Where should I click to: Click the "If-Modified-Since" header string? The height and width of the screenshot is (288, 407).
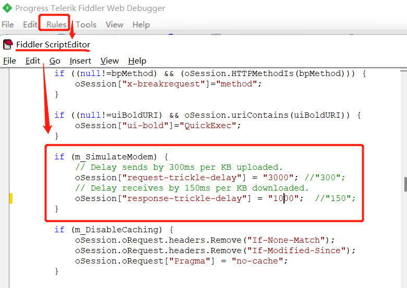[x=296, y=251]
